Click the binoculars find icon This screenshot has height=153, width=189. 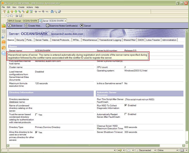52,12
